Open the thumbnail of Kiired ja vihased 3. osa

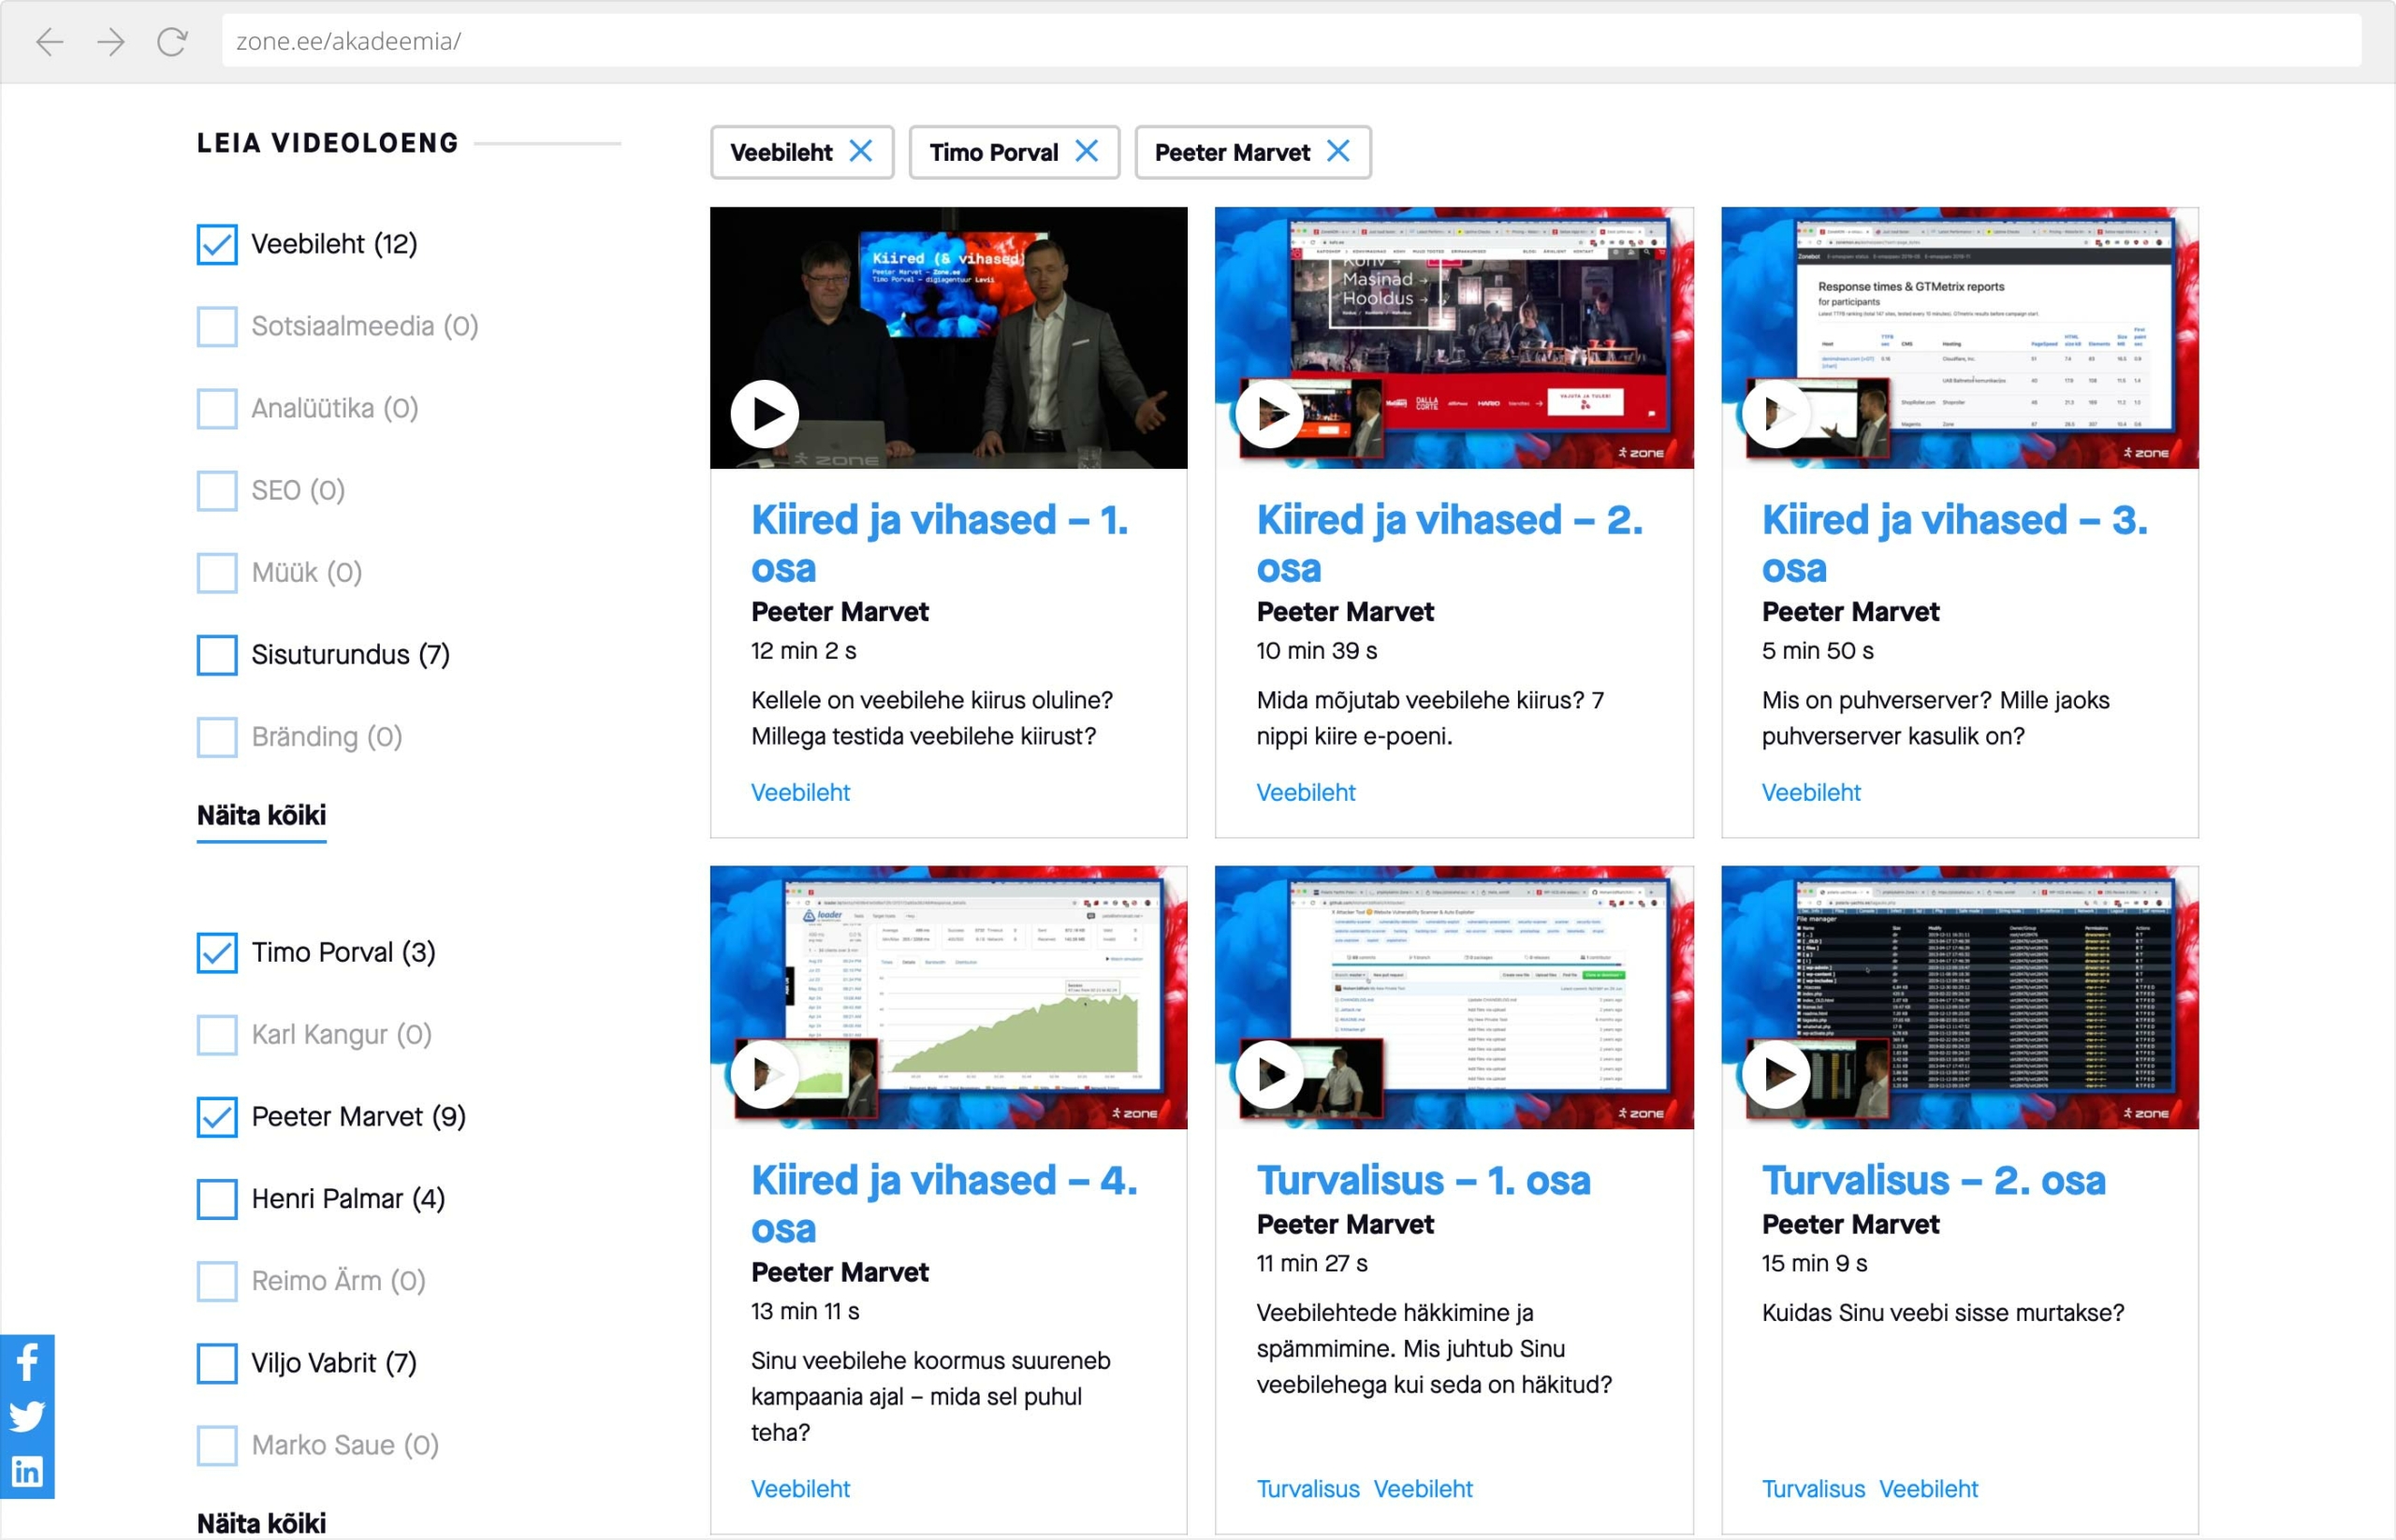click(1960, 337)
